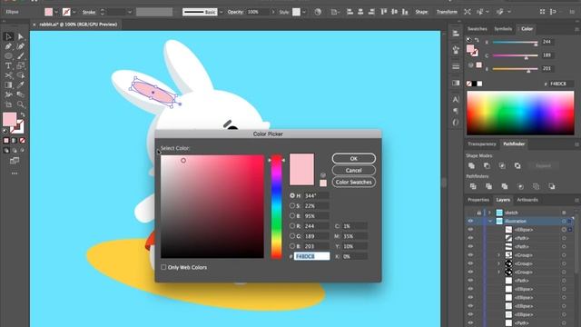The height and width of the screenshot is (327, 581).
Task: Click the Transform link in control bar
Action: 447,12
